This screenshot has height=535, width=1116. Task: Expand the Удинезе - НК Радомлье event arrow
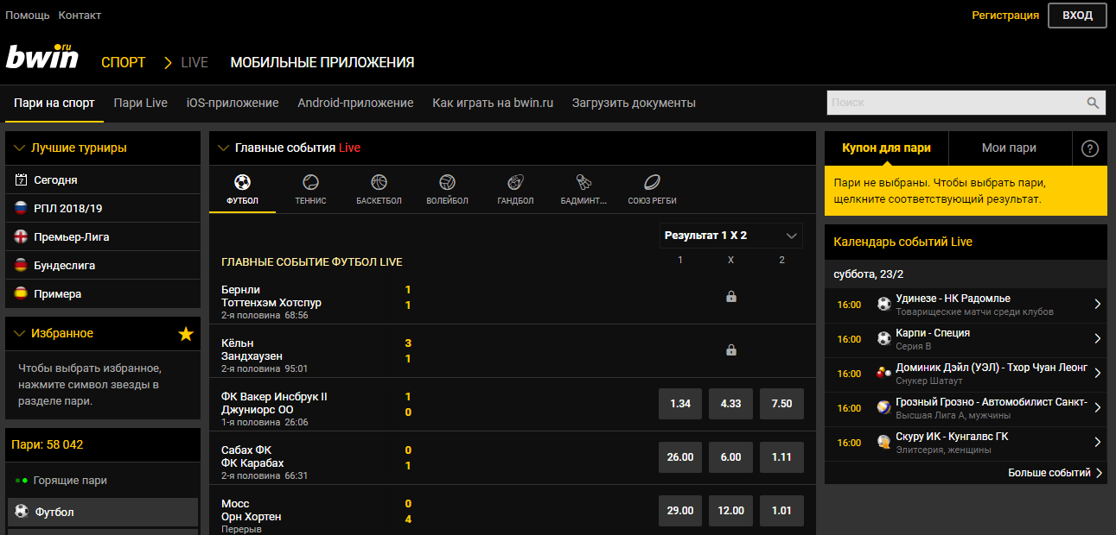point(1097,304)
